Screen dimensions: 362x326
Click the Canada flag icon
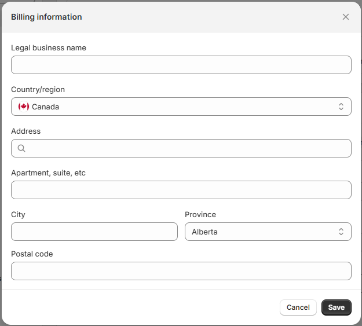point(24,107)
